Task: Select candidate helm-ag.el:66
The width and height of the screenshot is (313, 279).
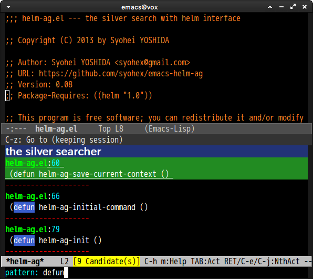Action: pos(33,196)
